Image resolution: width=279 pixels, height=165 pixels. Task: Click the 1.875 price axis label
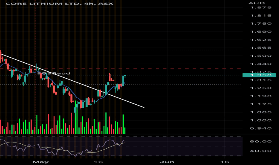pyautogui.click(x=261, y=7)
